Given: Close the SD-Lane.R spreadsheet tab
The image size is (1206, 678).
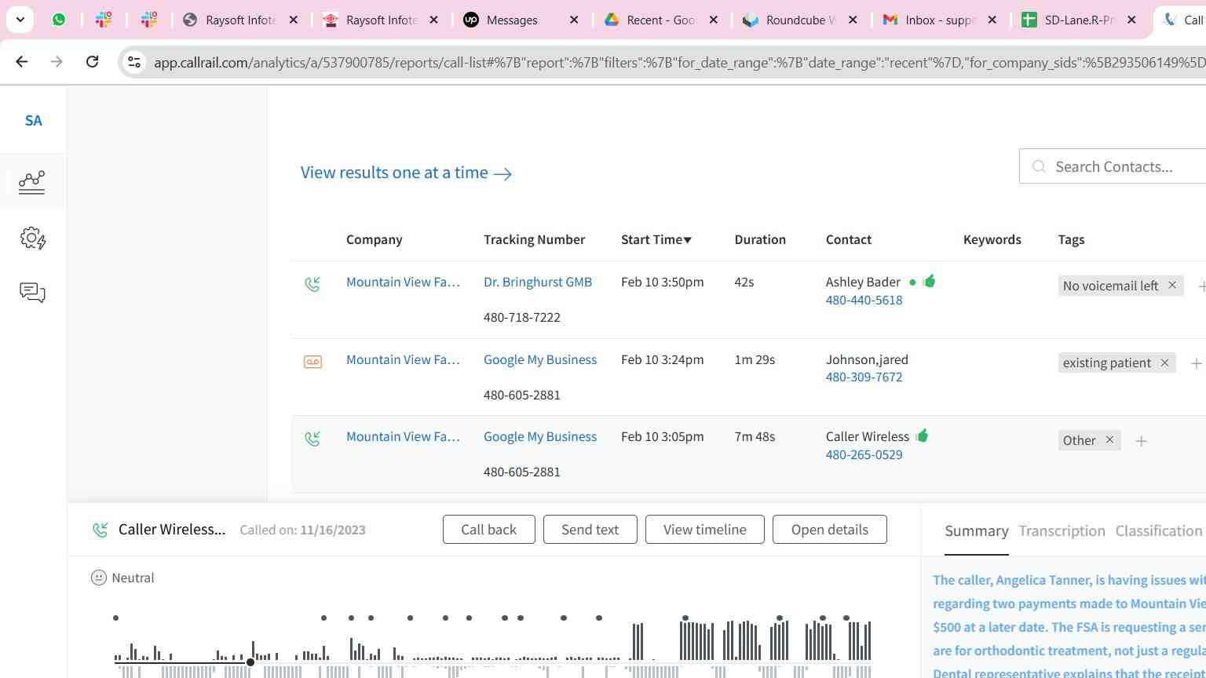Looking at the screenshot, I should coord(1131,20).
